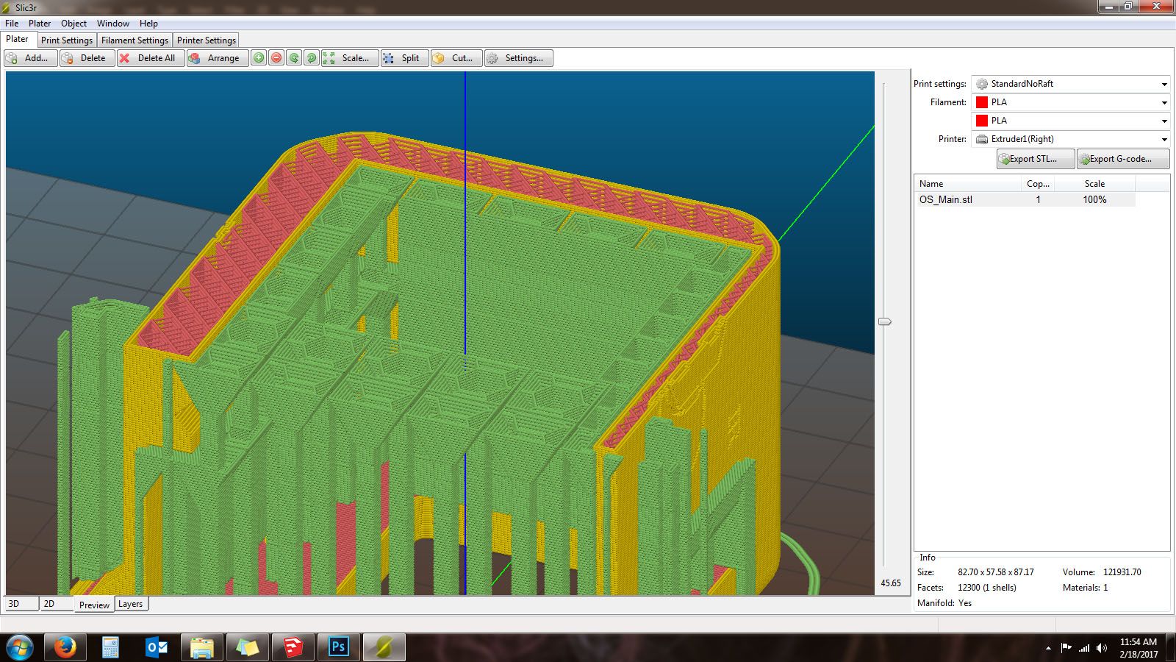Click the Export G-code button
Image resolution: width=1176 pixels, height=662 pixels.
[1122, 159]
